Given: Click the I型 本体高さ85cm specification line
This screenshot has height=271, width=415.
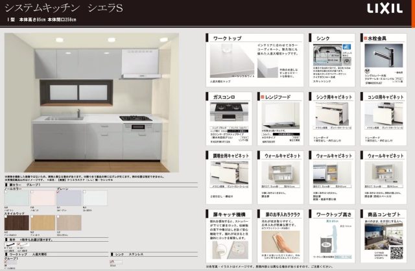Looking at the screenshot, I should point(41,19).
